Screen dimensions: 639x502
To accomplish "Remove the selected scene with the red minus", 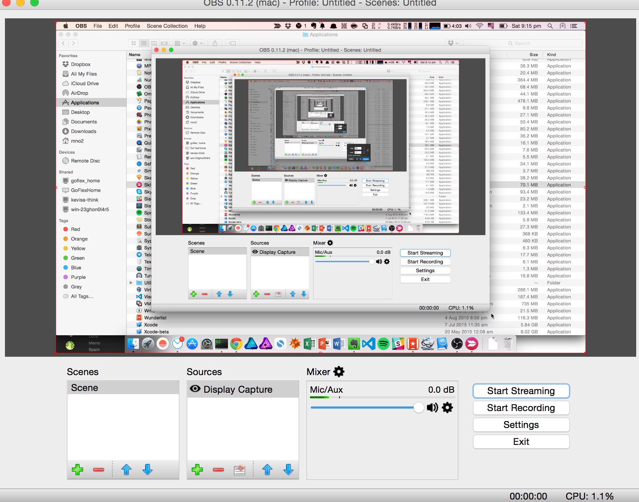I will (x=99, y=470).
